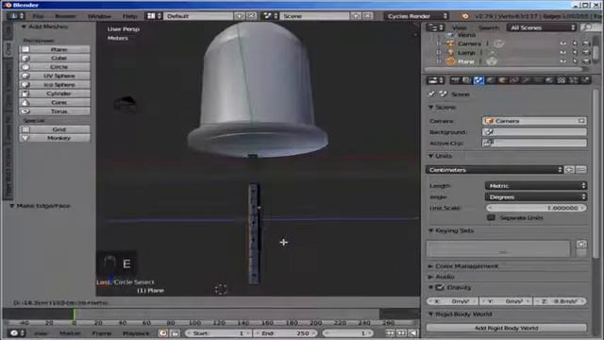The height and width of the screenshot is (340, 604).
Task: Toggle Plane visibility eye in outliner
Action: click(563, 61)
